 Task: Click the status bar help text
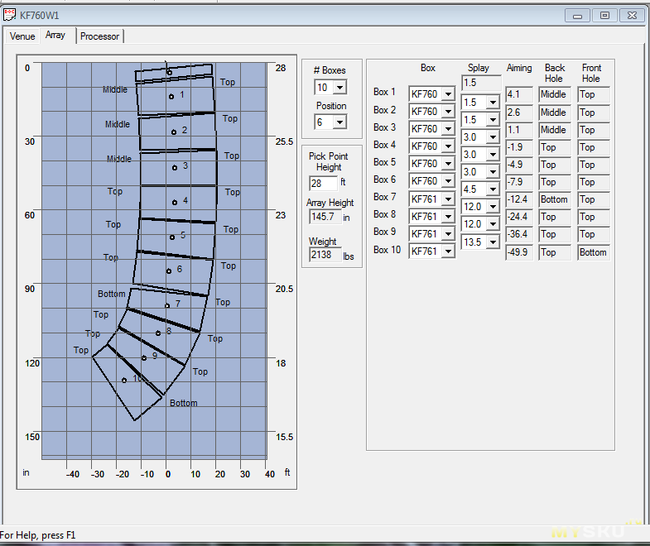click(38, 535)
